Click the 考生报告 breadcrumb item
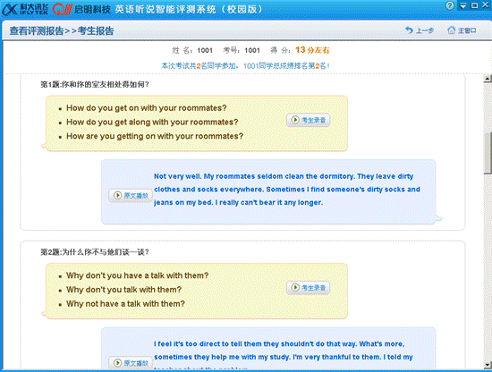Screen dimensions: 492x372 click(96, 30)
